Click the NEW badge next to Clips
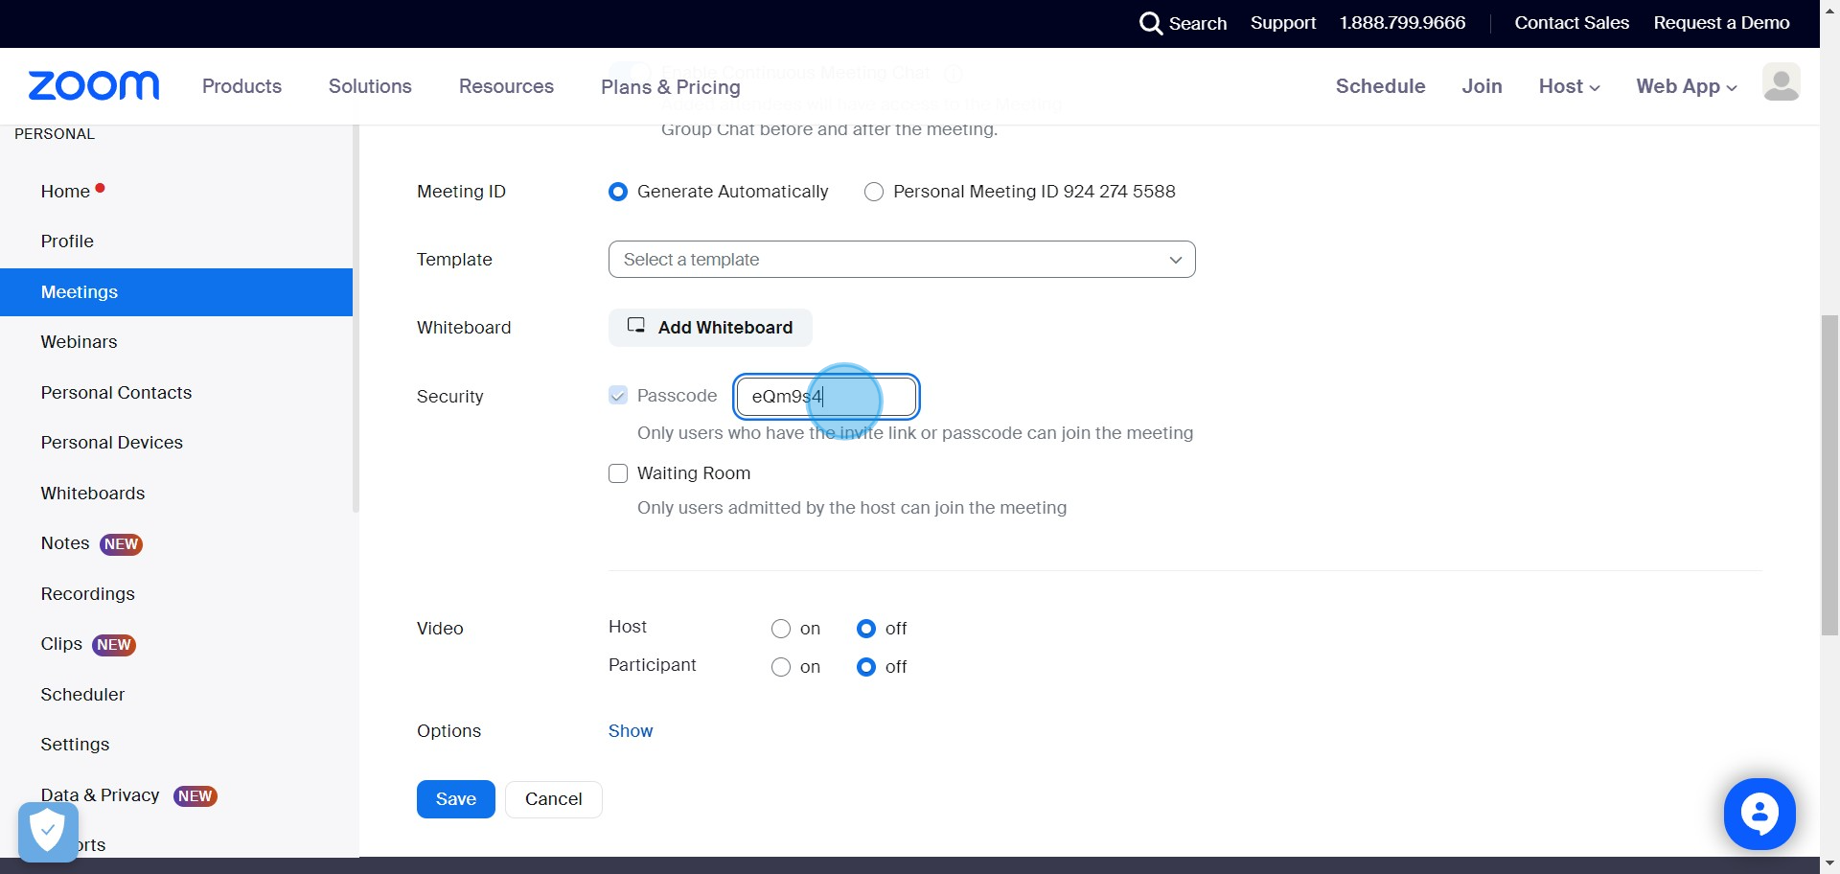1840x874 pixels. tap(114, 645)
